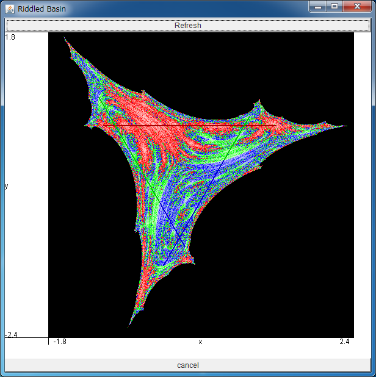This screenshot has width=376, height=377.
Task: Click the cancel button
Action: coord(188,365)
